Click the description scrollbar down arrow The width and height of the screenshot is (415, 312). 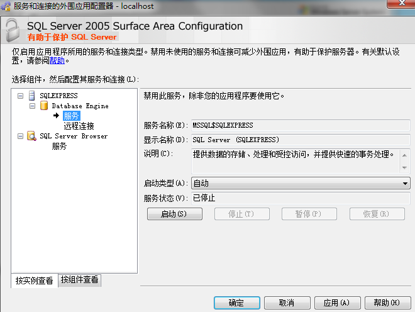pos(405,167)
